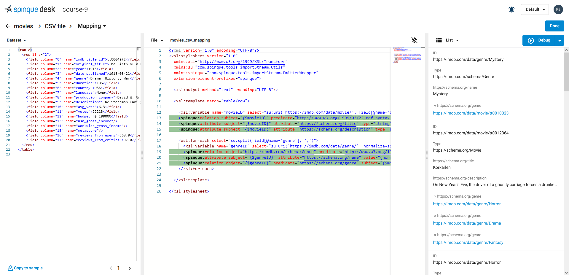Open the File menu dropdown
Image resolution: width=569 pixels, height=275 pixels.
[x=157, y=40]
